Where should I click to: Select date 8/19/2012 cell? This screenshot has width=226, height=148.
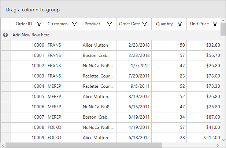pos(134,97)
